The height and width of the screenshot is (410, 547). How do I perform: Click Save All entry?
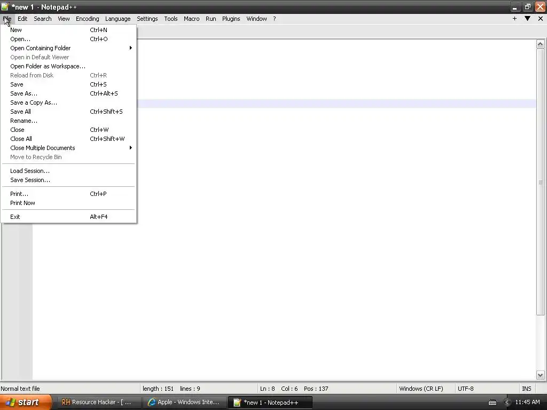[68, 112]
